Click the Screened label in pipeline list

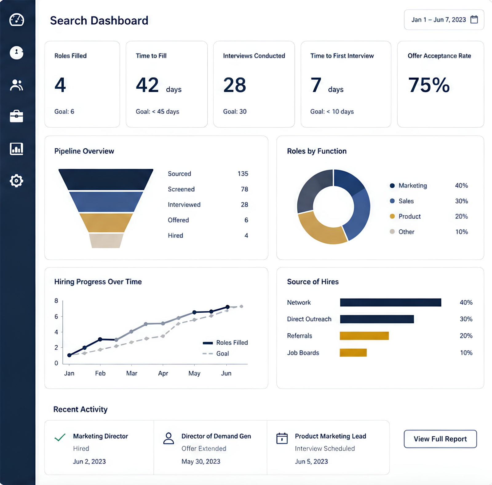181,189
